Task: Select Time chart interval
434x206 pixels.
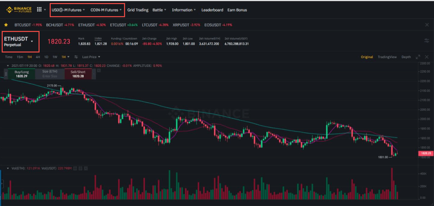Action: pos(9,57)
